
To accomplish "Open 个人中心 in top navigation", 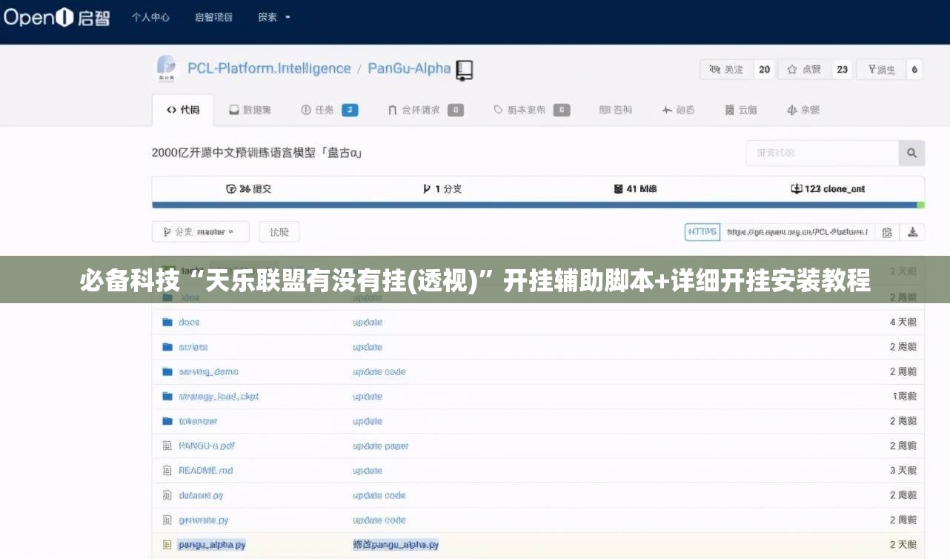I will [x=150, y=17].
